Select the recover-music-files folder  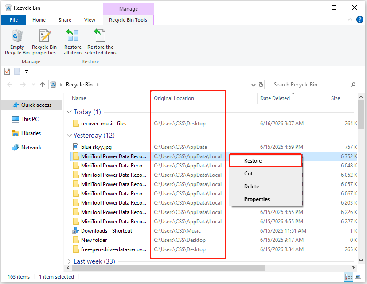(103, 124)
